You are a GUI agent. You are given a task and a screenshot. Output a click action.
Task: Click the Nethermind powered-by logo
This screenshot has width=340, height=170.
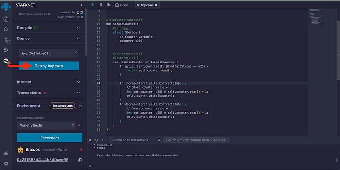click(x=80, y=12)
